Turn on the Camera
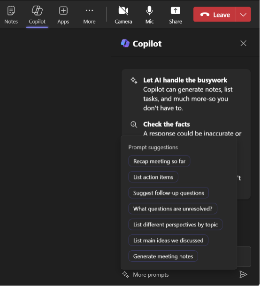Screen dimensions: 261x287 (x=124, y=15)
